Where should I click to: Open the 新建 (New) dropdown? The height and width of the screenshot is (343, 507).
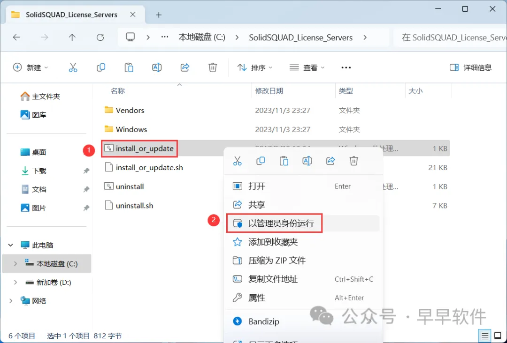point(31,67)
